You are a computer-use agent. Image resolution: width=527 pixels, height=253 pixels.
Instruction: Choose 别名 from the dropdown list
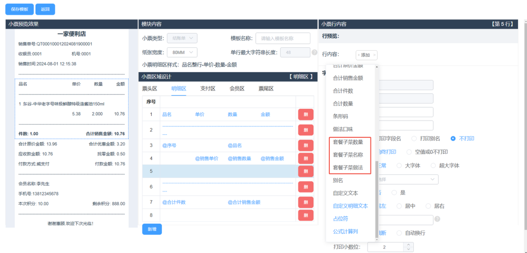point(338,180)
